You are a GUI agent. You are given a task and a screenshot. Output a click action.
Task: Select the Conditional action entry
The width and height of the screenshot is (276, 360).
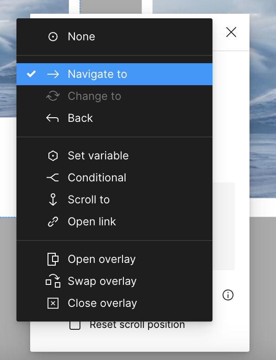(114, 178)
